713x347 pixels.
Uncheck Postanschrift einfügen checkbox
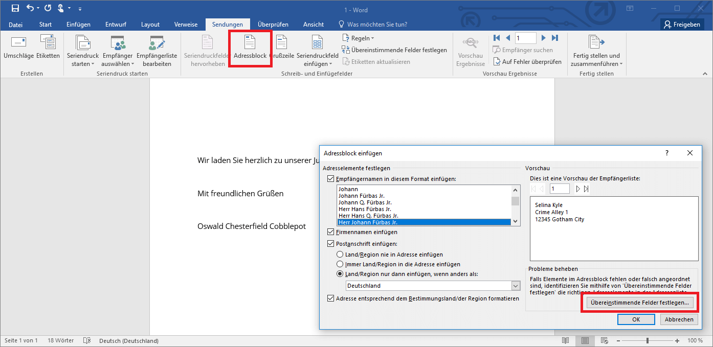coord(330,244)
